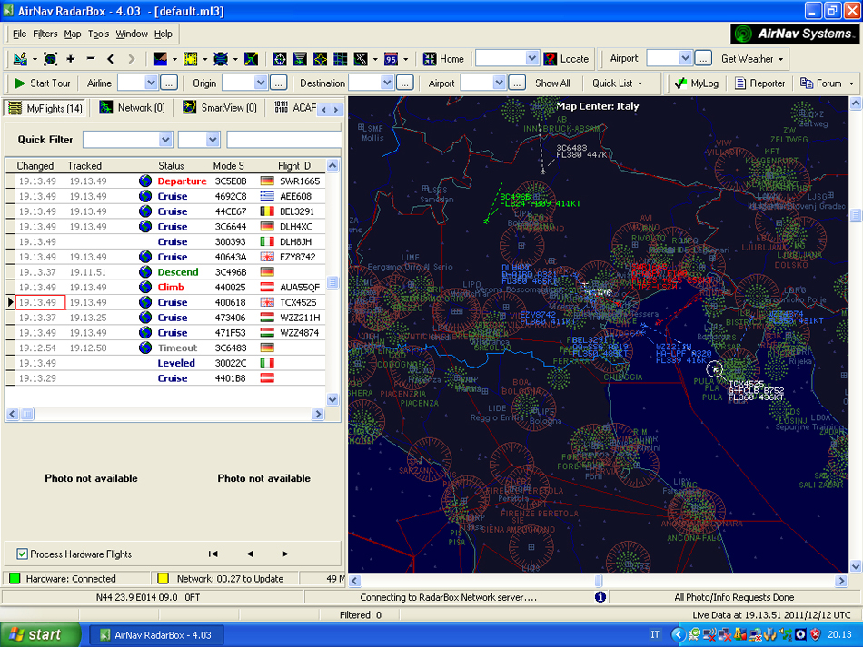Viewport: 863px width, 647px height.
Task: Sort by the Flight ID column header
Action: coord(294,165)
